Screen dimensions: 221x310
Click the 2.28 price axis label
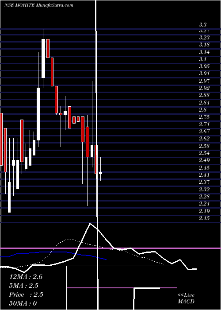coord(204,197)
